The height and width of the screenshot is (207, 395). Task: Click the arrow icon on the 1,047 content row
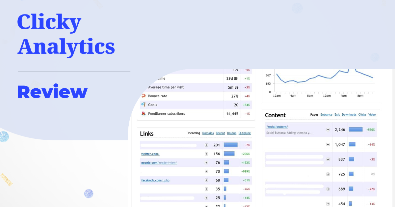click(x=328, y=144)
